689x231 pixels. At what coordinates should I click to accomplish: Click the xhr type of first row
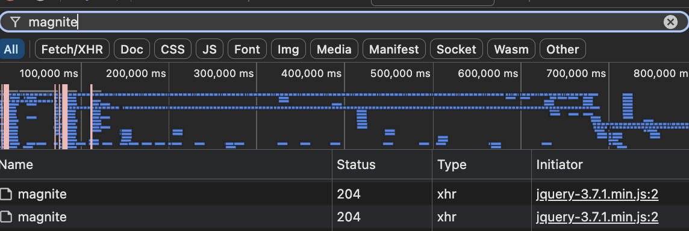point(447,194)
